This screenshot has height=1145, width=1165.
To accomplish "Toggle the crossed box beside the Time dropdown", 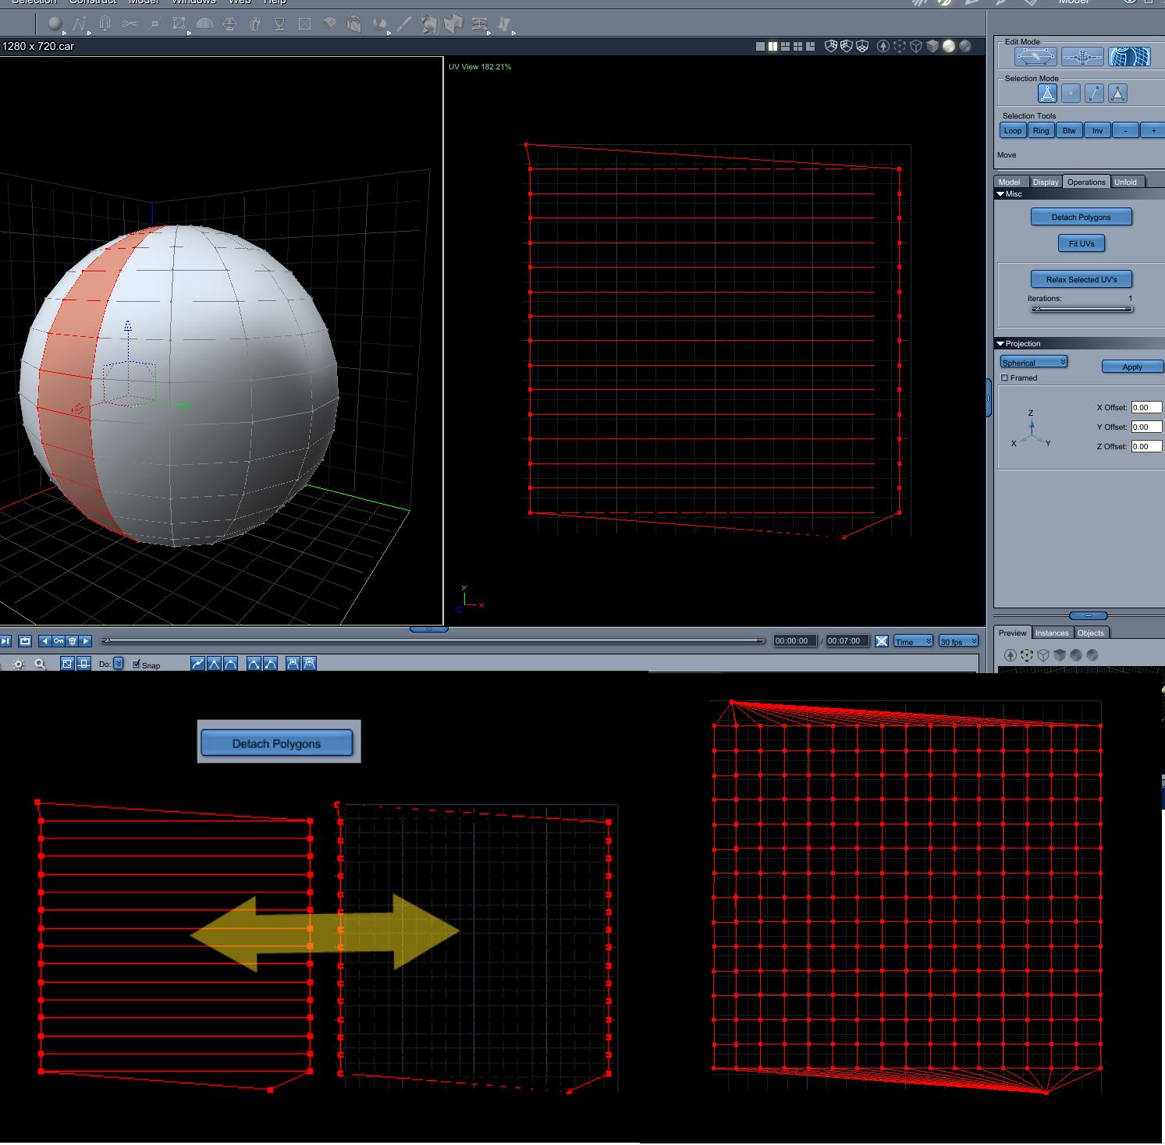I will [882, 641].
